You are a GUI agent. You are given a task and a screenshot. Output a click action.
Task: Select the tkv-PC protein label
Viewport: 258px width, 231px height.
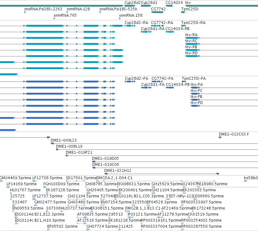point(196,91)
